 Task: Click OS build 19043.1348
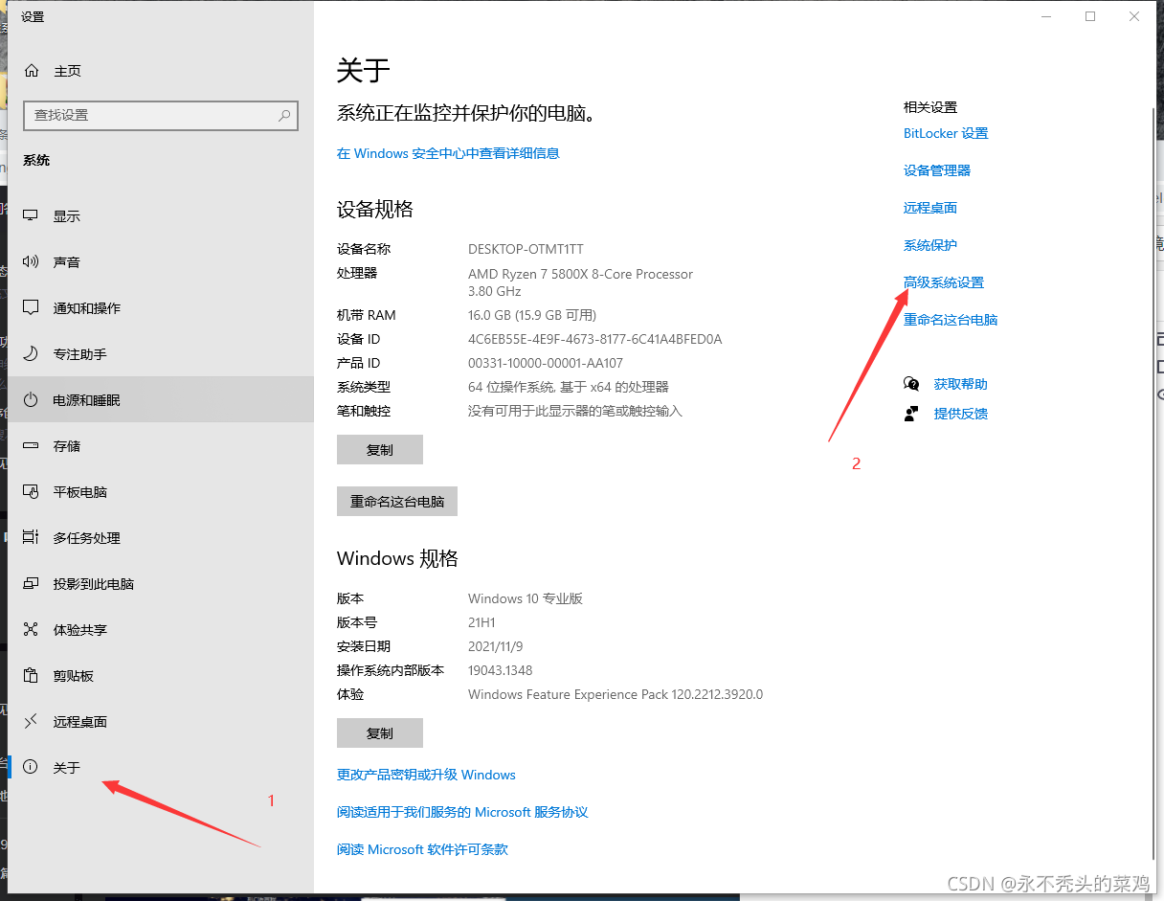(500, 670)
